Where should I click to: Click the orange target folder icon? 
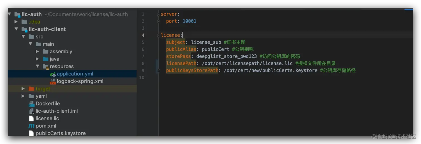(31, 89)
